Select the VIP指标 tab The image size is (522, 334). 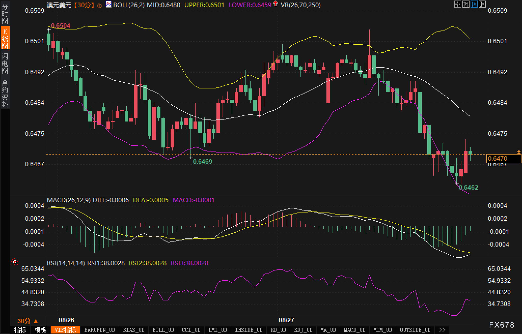[x=65, y=330]
